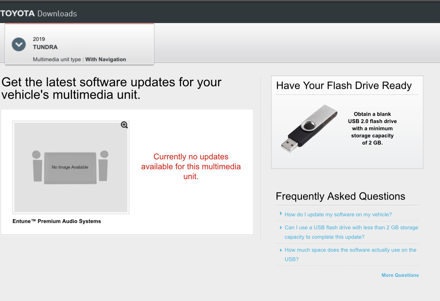The width and height of the screenshot is (440, 301).
Task: Select the 'Entune™ Premium Audio Systems' caption
Action: point(57,221)
